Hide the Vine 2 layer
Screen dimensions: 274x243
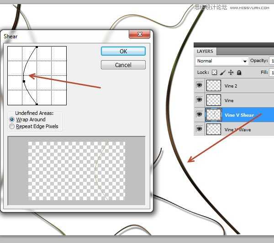(200, 85)
